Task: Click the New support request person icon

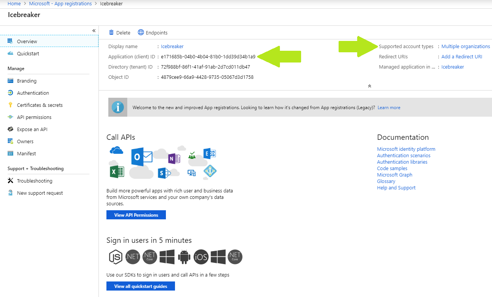Action: click(x=10, y=193)
